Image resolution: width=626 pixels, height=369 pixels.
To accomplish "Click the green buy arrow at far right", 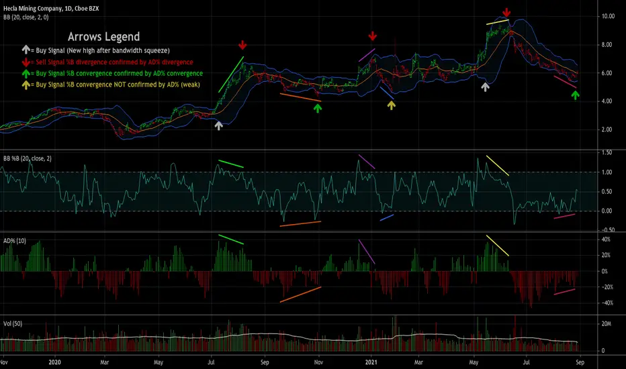I will (575, 95).
